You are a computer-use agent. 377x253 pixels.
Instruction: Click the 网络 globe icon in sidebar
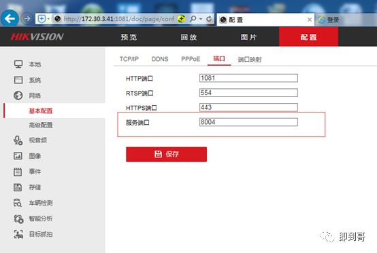point(18,96)
